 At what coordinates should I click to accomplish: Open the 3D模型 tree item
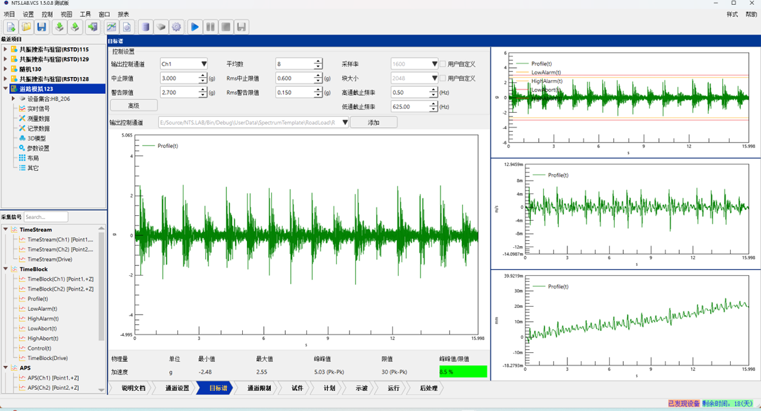click(36, 138)
